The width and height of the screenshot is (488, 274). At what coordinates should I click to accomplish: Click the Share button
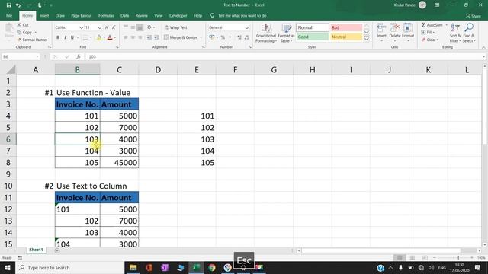tap(474, 16)
